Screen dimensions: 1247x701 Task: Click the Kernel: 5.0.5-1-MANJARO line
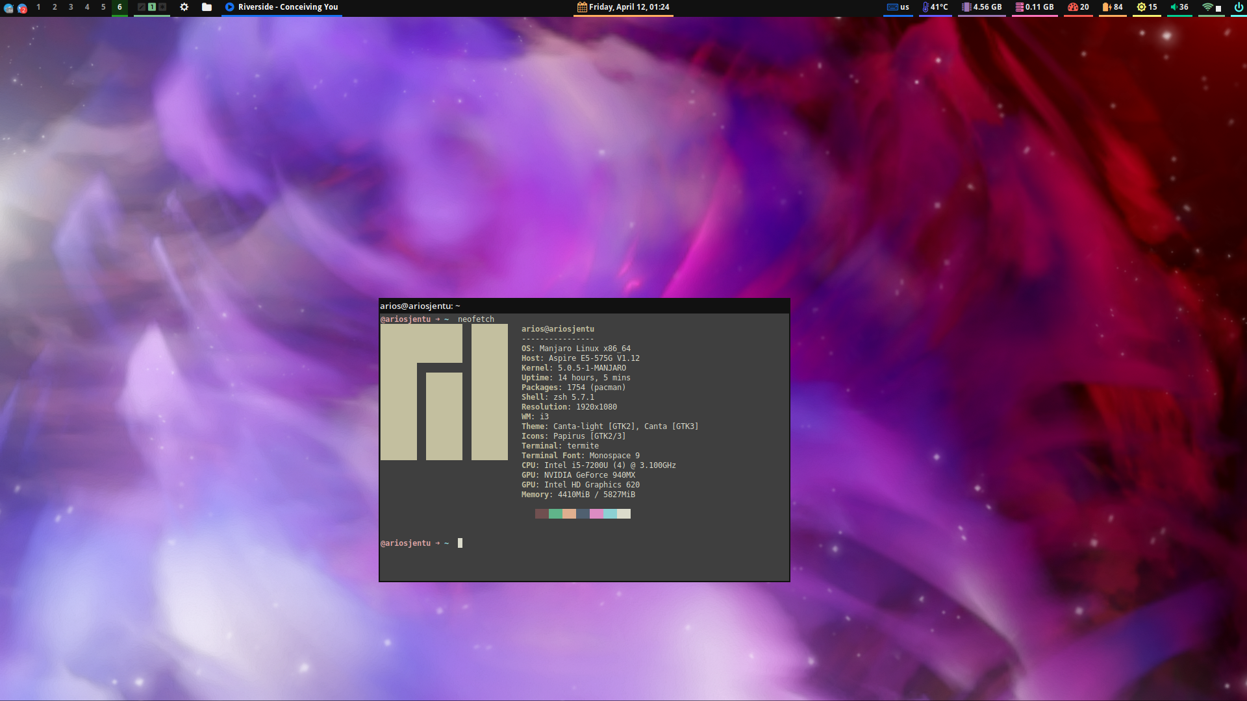[574, 368]
